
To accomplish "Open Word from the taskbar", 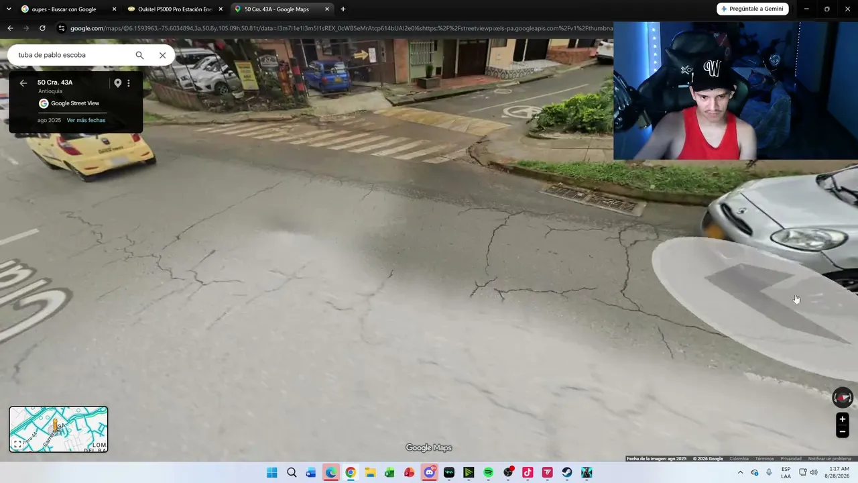I will pos(311,472).
